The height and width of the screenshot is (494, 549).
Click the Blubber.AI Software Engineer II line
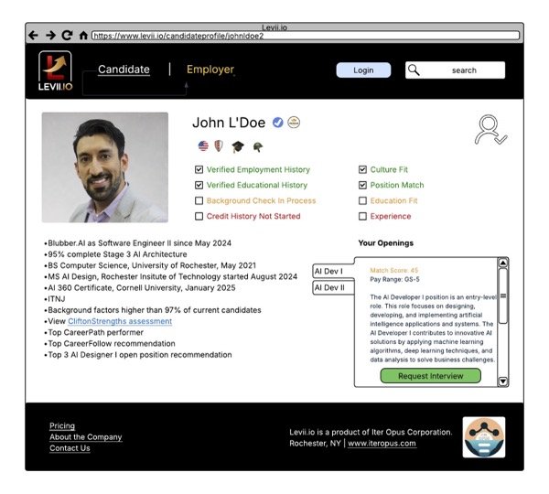coord(137,243)
